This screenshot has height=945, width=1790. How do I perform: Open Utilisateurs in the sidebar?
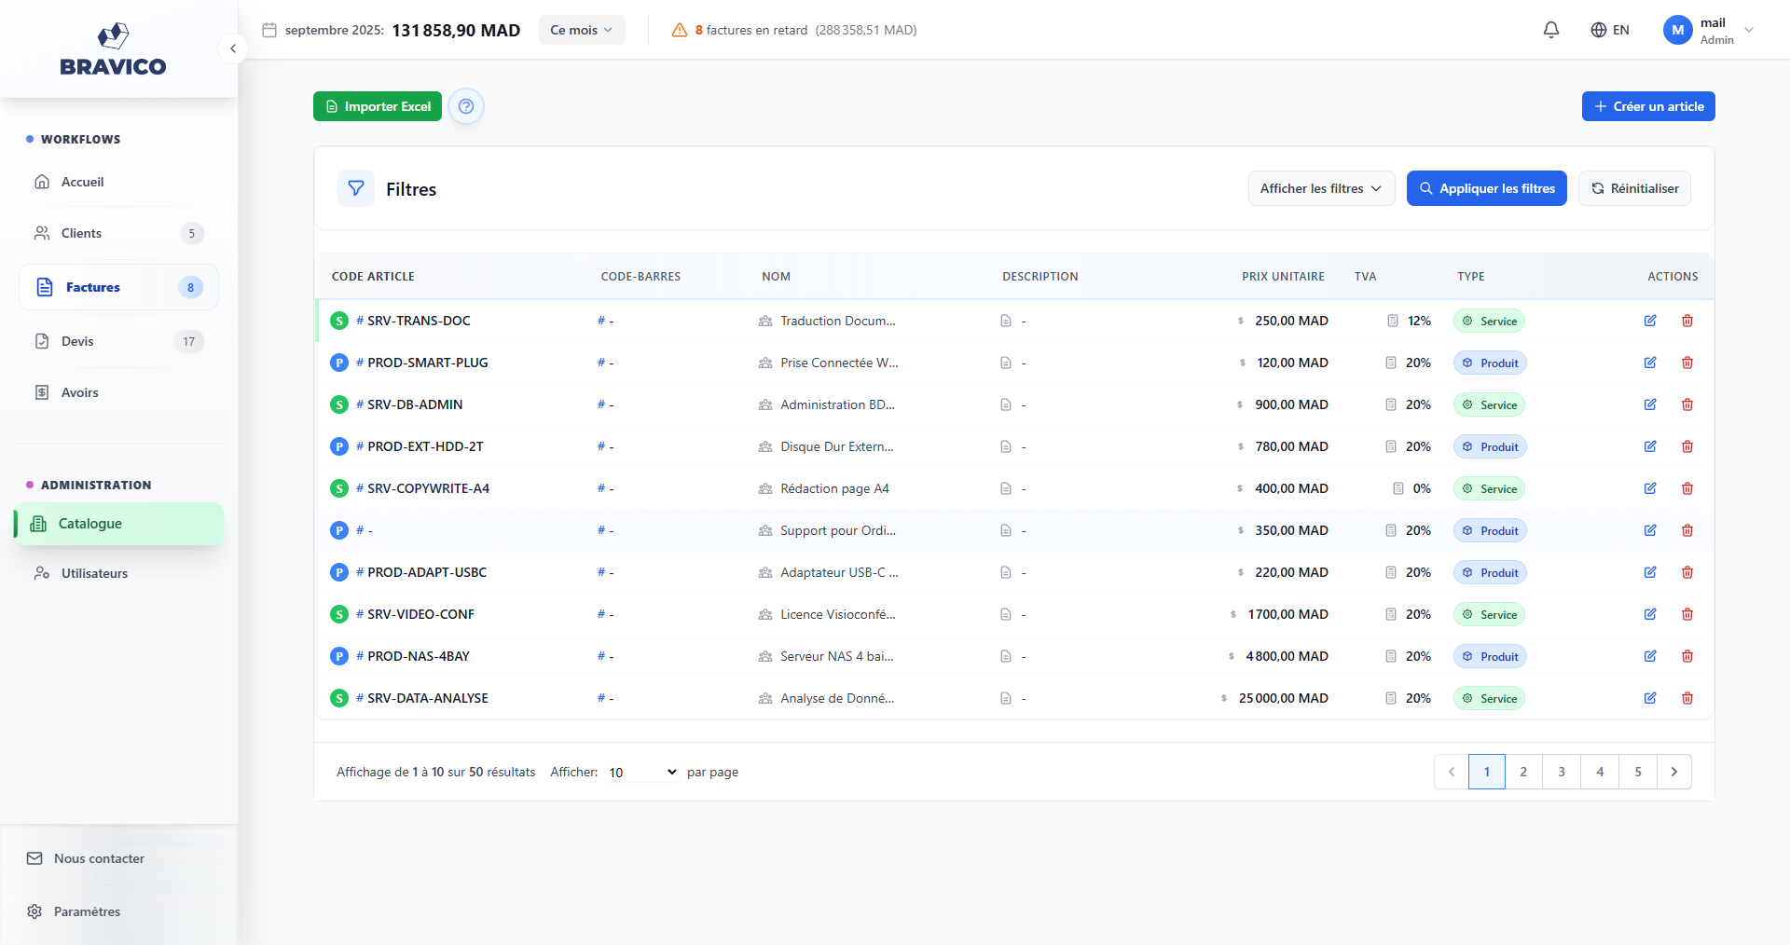pyautogui.click(x=118, y=573)
